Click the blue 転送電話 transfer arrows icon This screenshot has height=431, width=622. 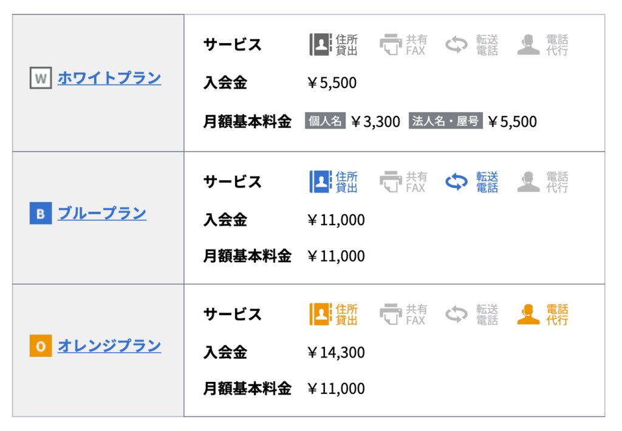pyautogui.click(x=457, y=182)
